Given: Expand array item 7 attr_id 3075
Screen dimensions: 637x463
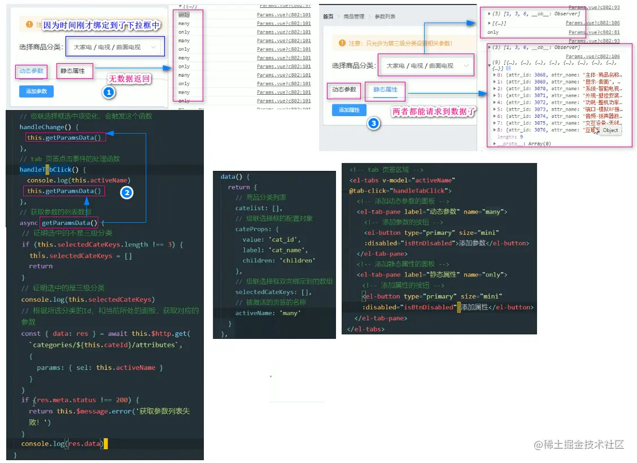Looking at the screenshot, I should point(494,124).
